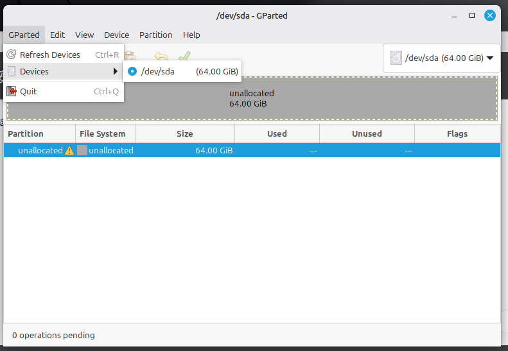Click the File System column header

coord(107,134)
